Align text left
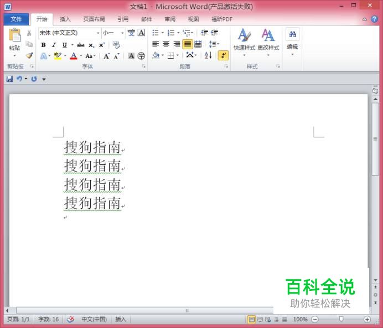Screen dimensions: 383x328 tap(156, 44)
